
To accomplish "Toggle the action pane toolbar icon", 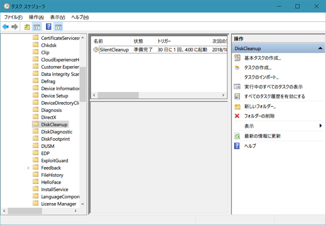I will tap(58, 27).
